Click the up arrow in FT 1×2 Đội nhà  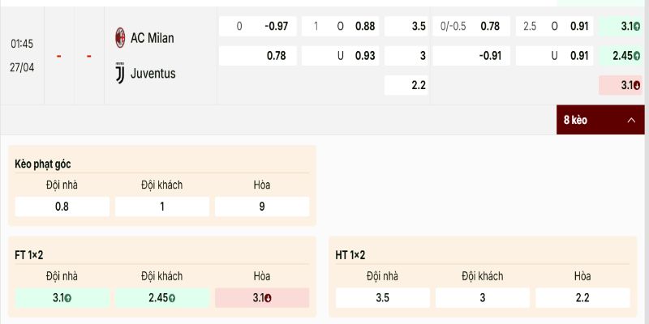pos(71,298)
